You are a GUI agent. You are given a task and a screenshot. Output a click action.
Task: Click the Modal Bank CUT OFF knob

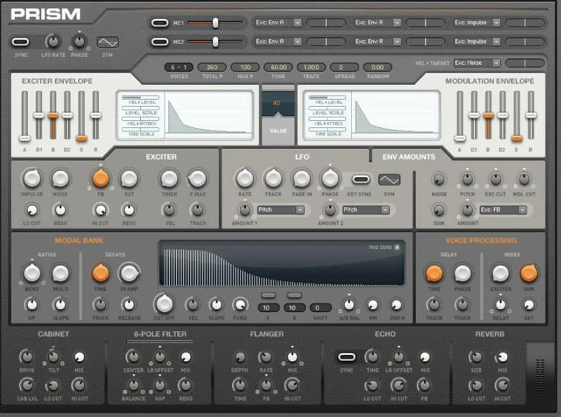164,304
